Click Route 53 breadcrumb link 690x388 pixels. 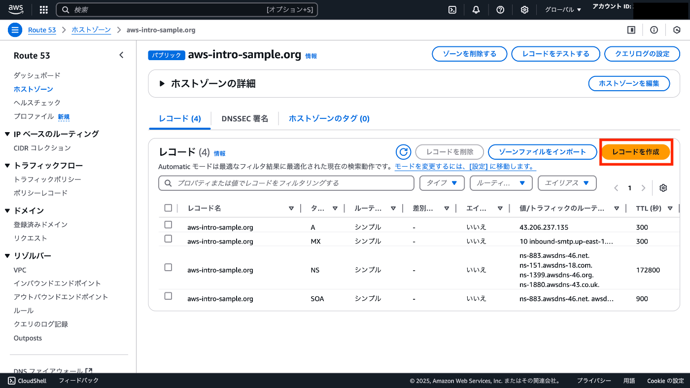tap(42, 30)
